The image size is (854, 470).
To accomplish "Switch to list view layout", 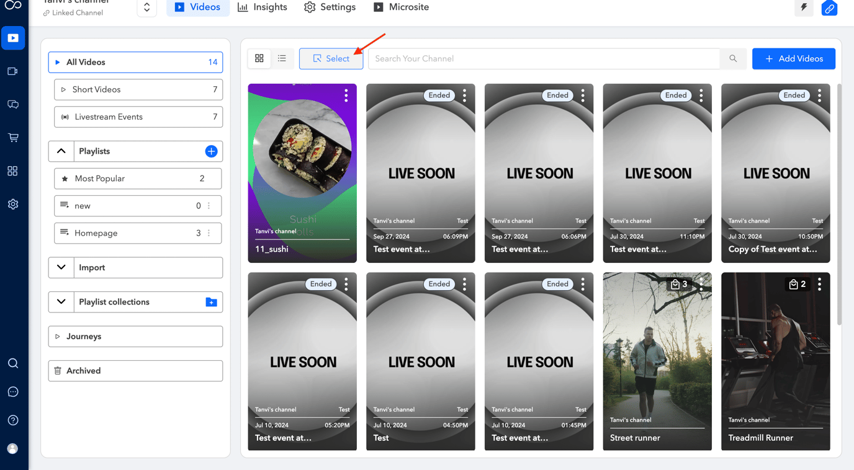I will [x=282, y=58].
